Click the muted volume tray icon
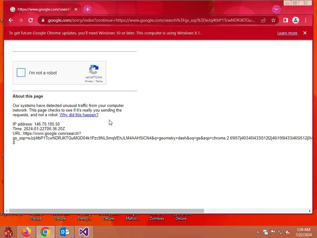This screenshot has width=317, height=238. tap(288, 232)
